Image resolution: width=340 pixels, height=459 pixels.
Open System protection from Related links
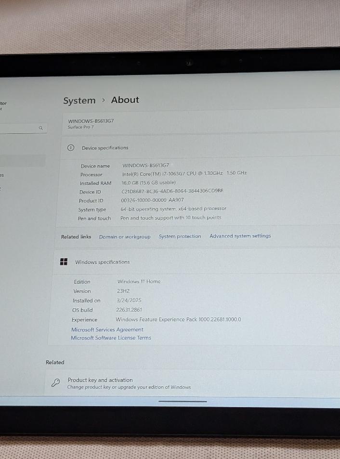pyautogui.click(x=180, y=236)
